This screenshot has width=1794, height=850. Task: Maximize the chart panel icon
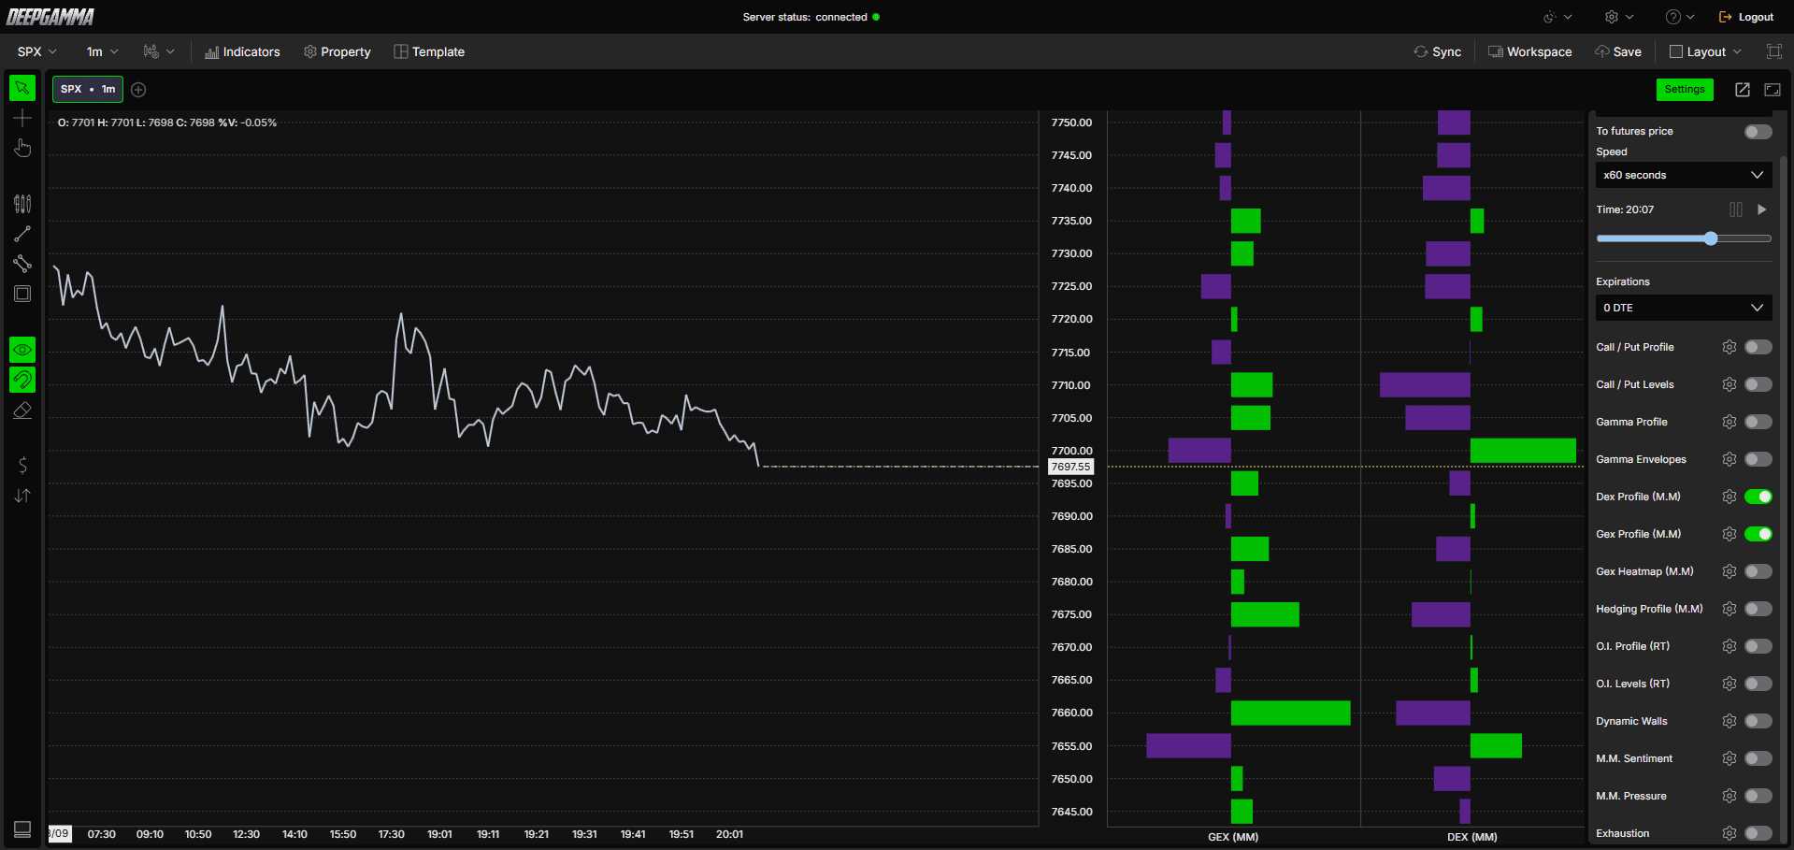point(1772,90)
